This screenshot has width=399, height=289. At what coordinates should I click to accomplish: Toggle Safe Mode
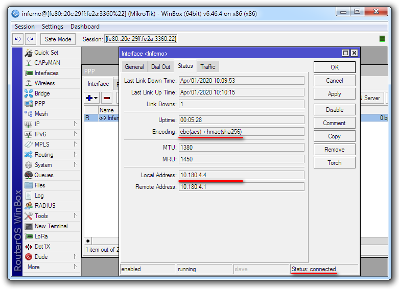[58, 39]
